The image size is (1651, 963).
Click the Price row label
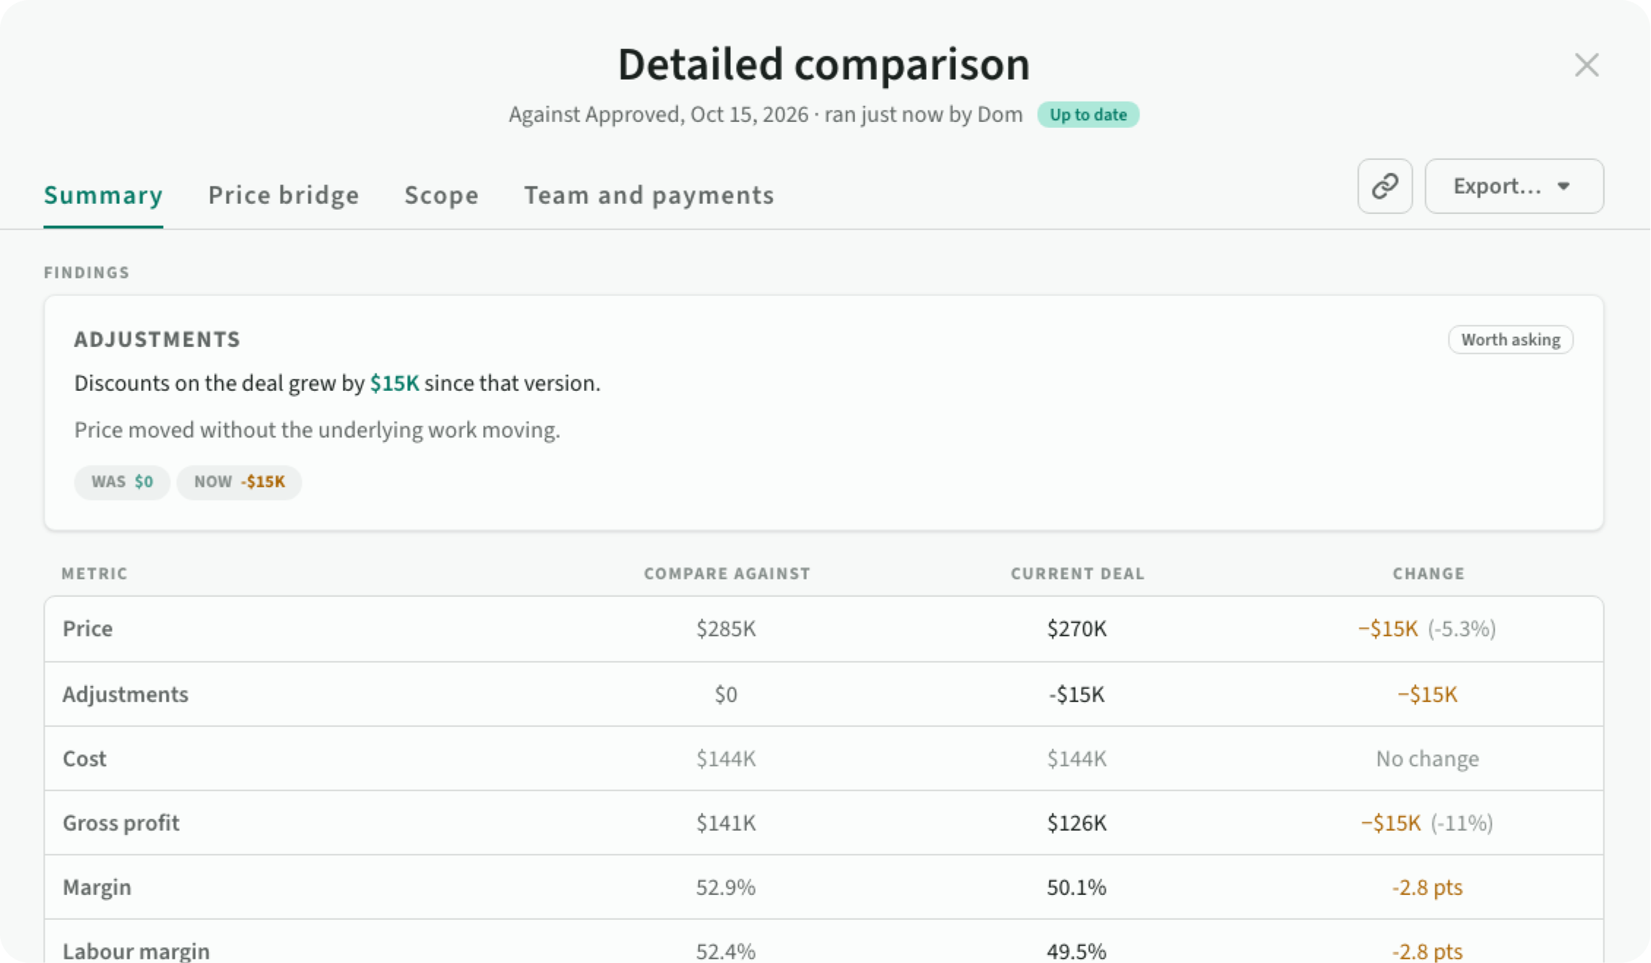pyautogui.click(x=88, y=629)
